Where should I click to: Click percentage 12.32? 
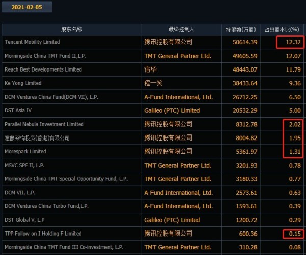pyautogui.click(x=293, y=42)
